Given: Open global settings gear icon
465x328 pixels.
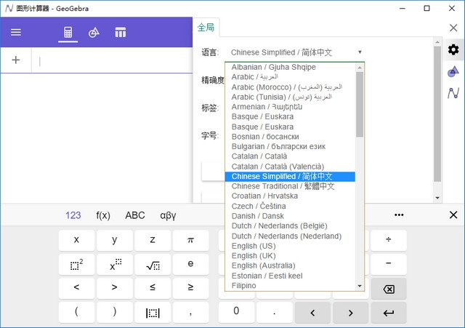Looking at the screenshot, I should coord(453,49).
